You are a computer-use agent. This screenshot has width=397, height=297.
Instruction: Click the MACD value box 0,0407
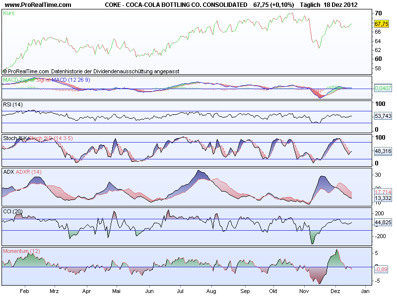383,88
